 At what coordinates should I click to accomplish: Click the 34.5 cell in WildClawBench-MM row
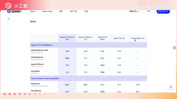[x=85, y=51]
